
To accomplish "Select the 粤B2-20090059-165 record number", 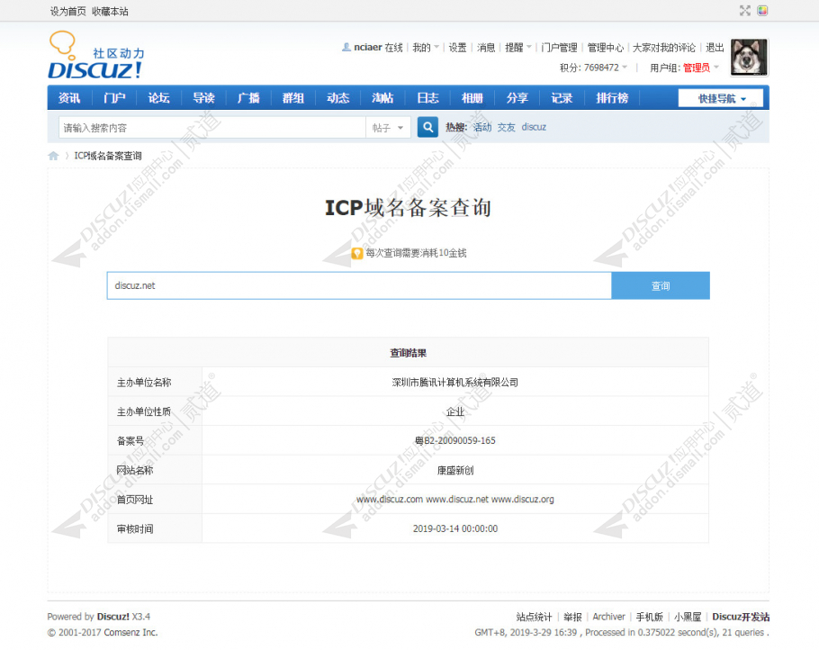I will tap(454, 440).
